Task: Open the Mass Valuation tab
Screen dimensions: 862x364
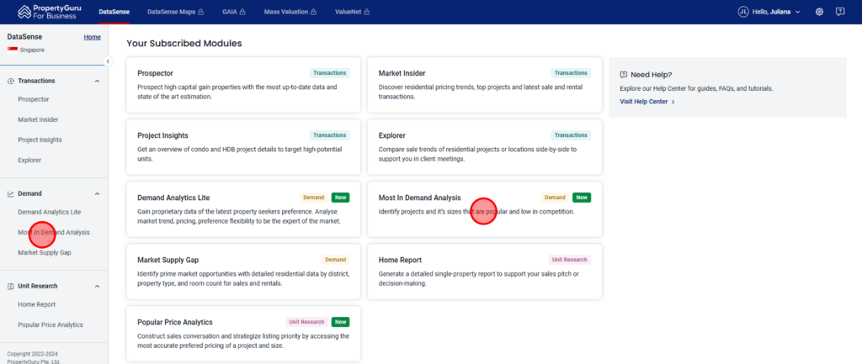Action: click(290, 12)
